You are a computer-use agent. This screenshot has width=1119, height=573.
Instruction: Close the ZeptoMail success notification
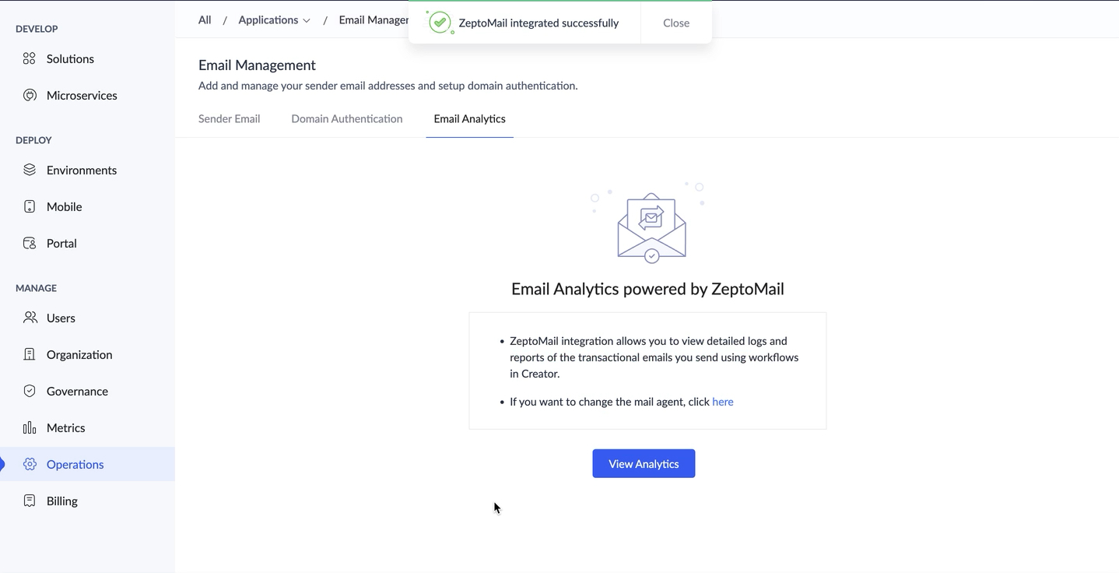click(x=675, y=23)
